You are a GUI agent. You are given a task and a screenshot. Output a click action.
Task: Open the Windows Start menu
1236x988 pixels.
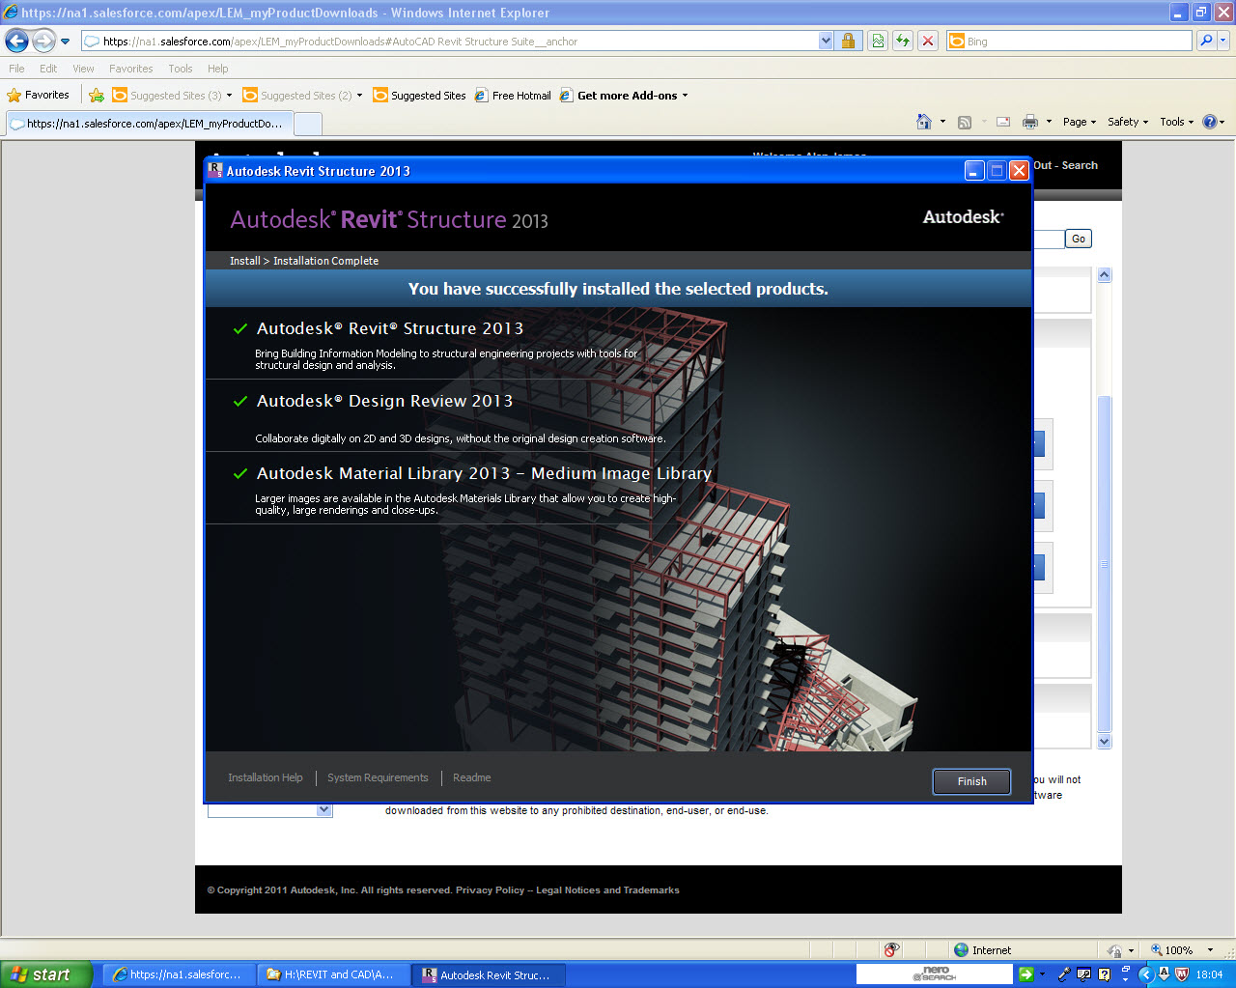pyautogui.click(x=46, y=974)
